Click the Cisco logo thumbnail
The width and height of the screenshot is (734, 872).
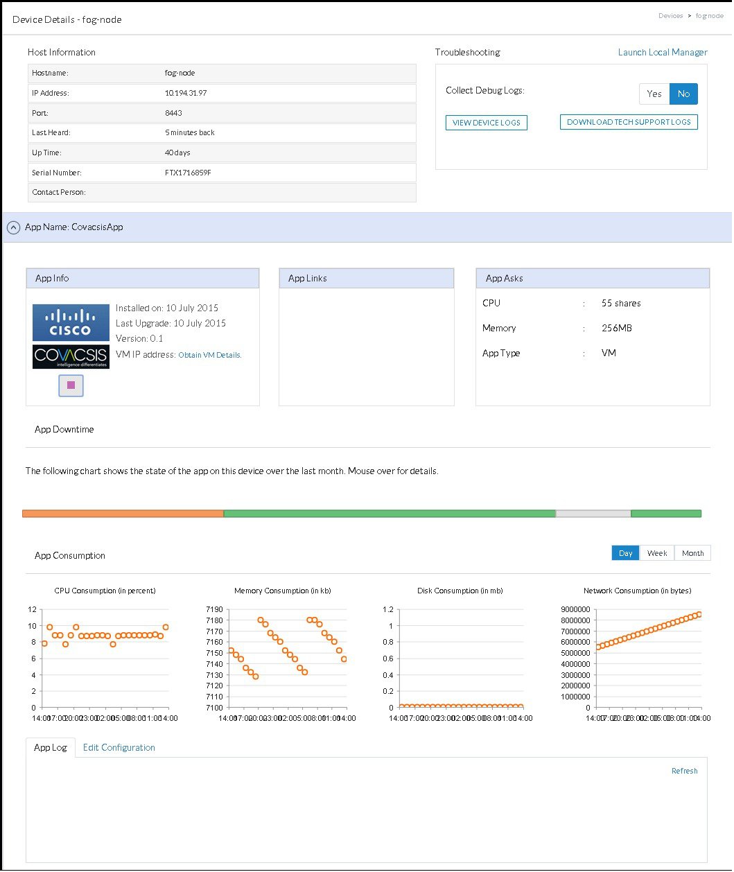(x=71, y=323)
